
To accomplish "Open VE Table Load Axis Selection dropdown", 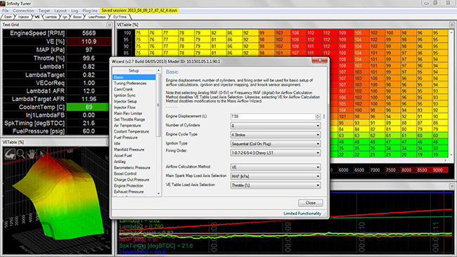I will click(276, 185).
